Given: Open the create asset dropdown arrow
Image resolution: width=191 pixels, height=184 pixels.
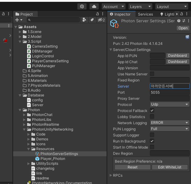Looking at the screenshot, I should click(x=21, y=20).
